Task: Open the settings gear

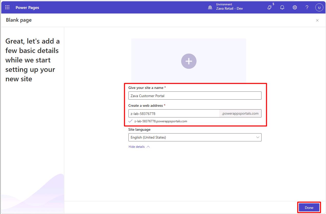Action: tap(295, 7)
